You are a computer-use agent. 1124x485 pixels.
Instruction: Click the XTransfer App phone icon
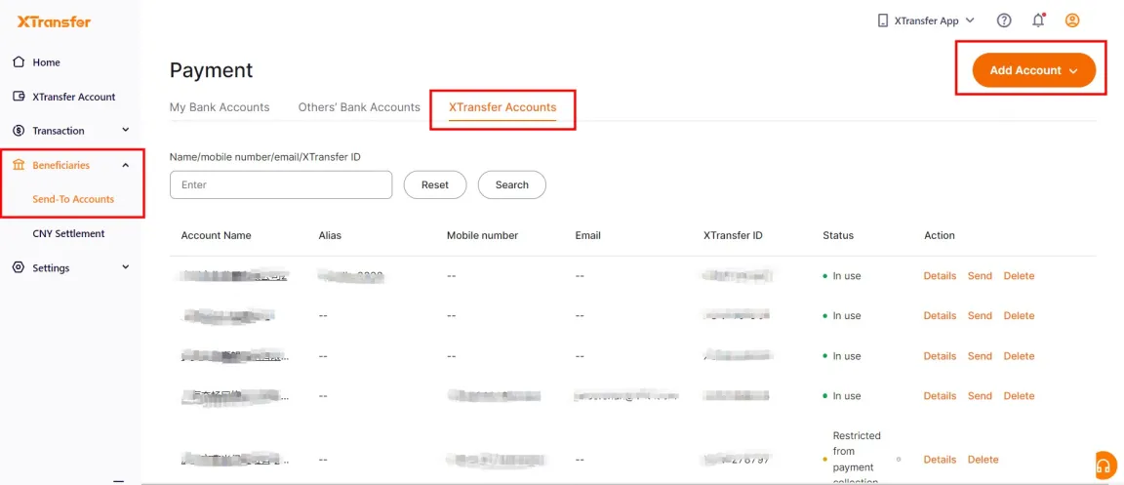pyautogui.click(x=882, y=20)
